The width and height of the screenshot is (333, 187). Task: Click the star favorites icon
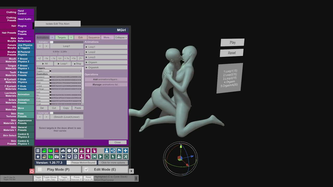coord(38,157)
